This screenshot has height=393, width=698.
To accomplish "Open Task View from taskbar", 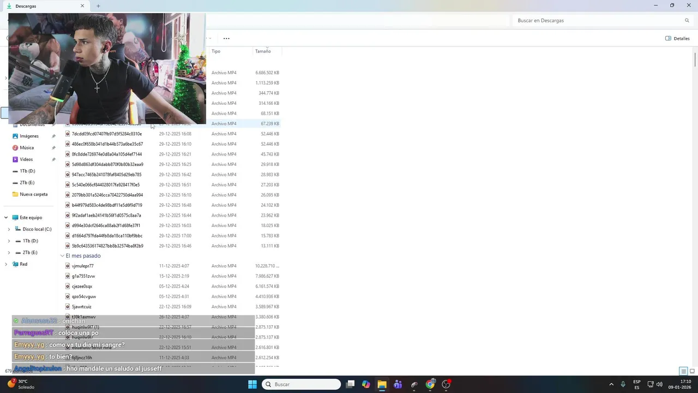I will (350, 384).
